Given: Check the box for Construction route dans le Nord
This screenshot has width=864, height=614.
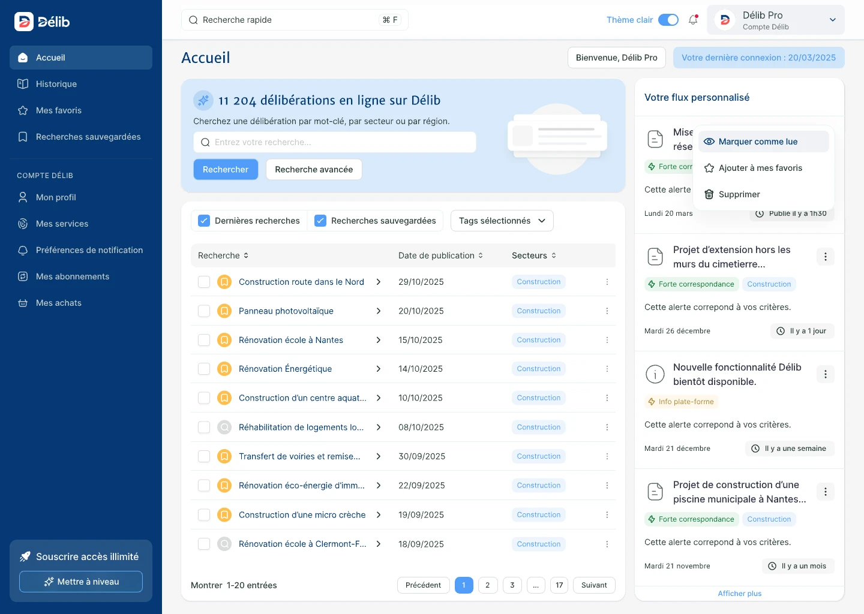Looking at the screenshot, I should 204,282.
